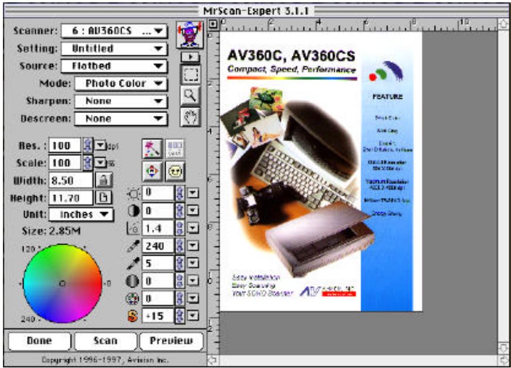Click the Copyright 1996-1997 Avision text
This screenshot has width=511, height=368.
click(x=105, y=360)
